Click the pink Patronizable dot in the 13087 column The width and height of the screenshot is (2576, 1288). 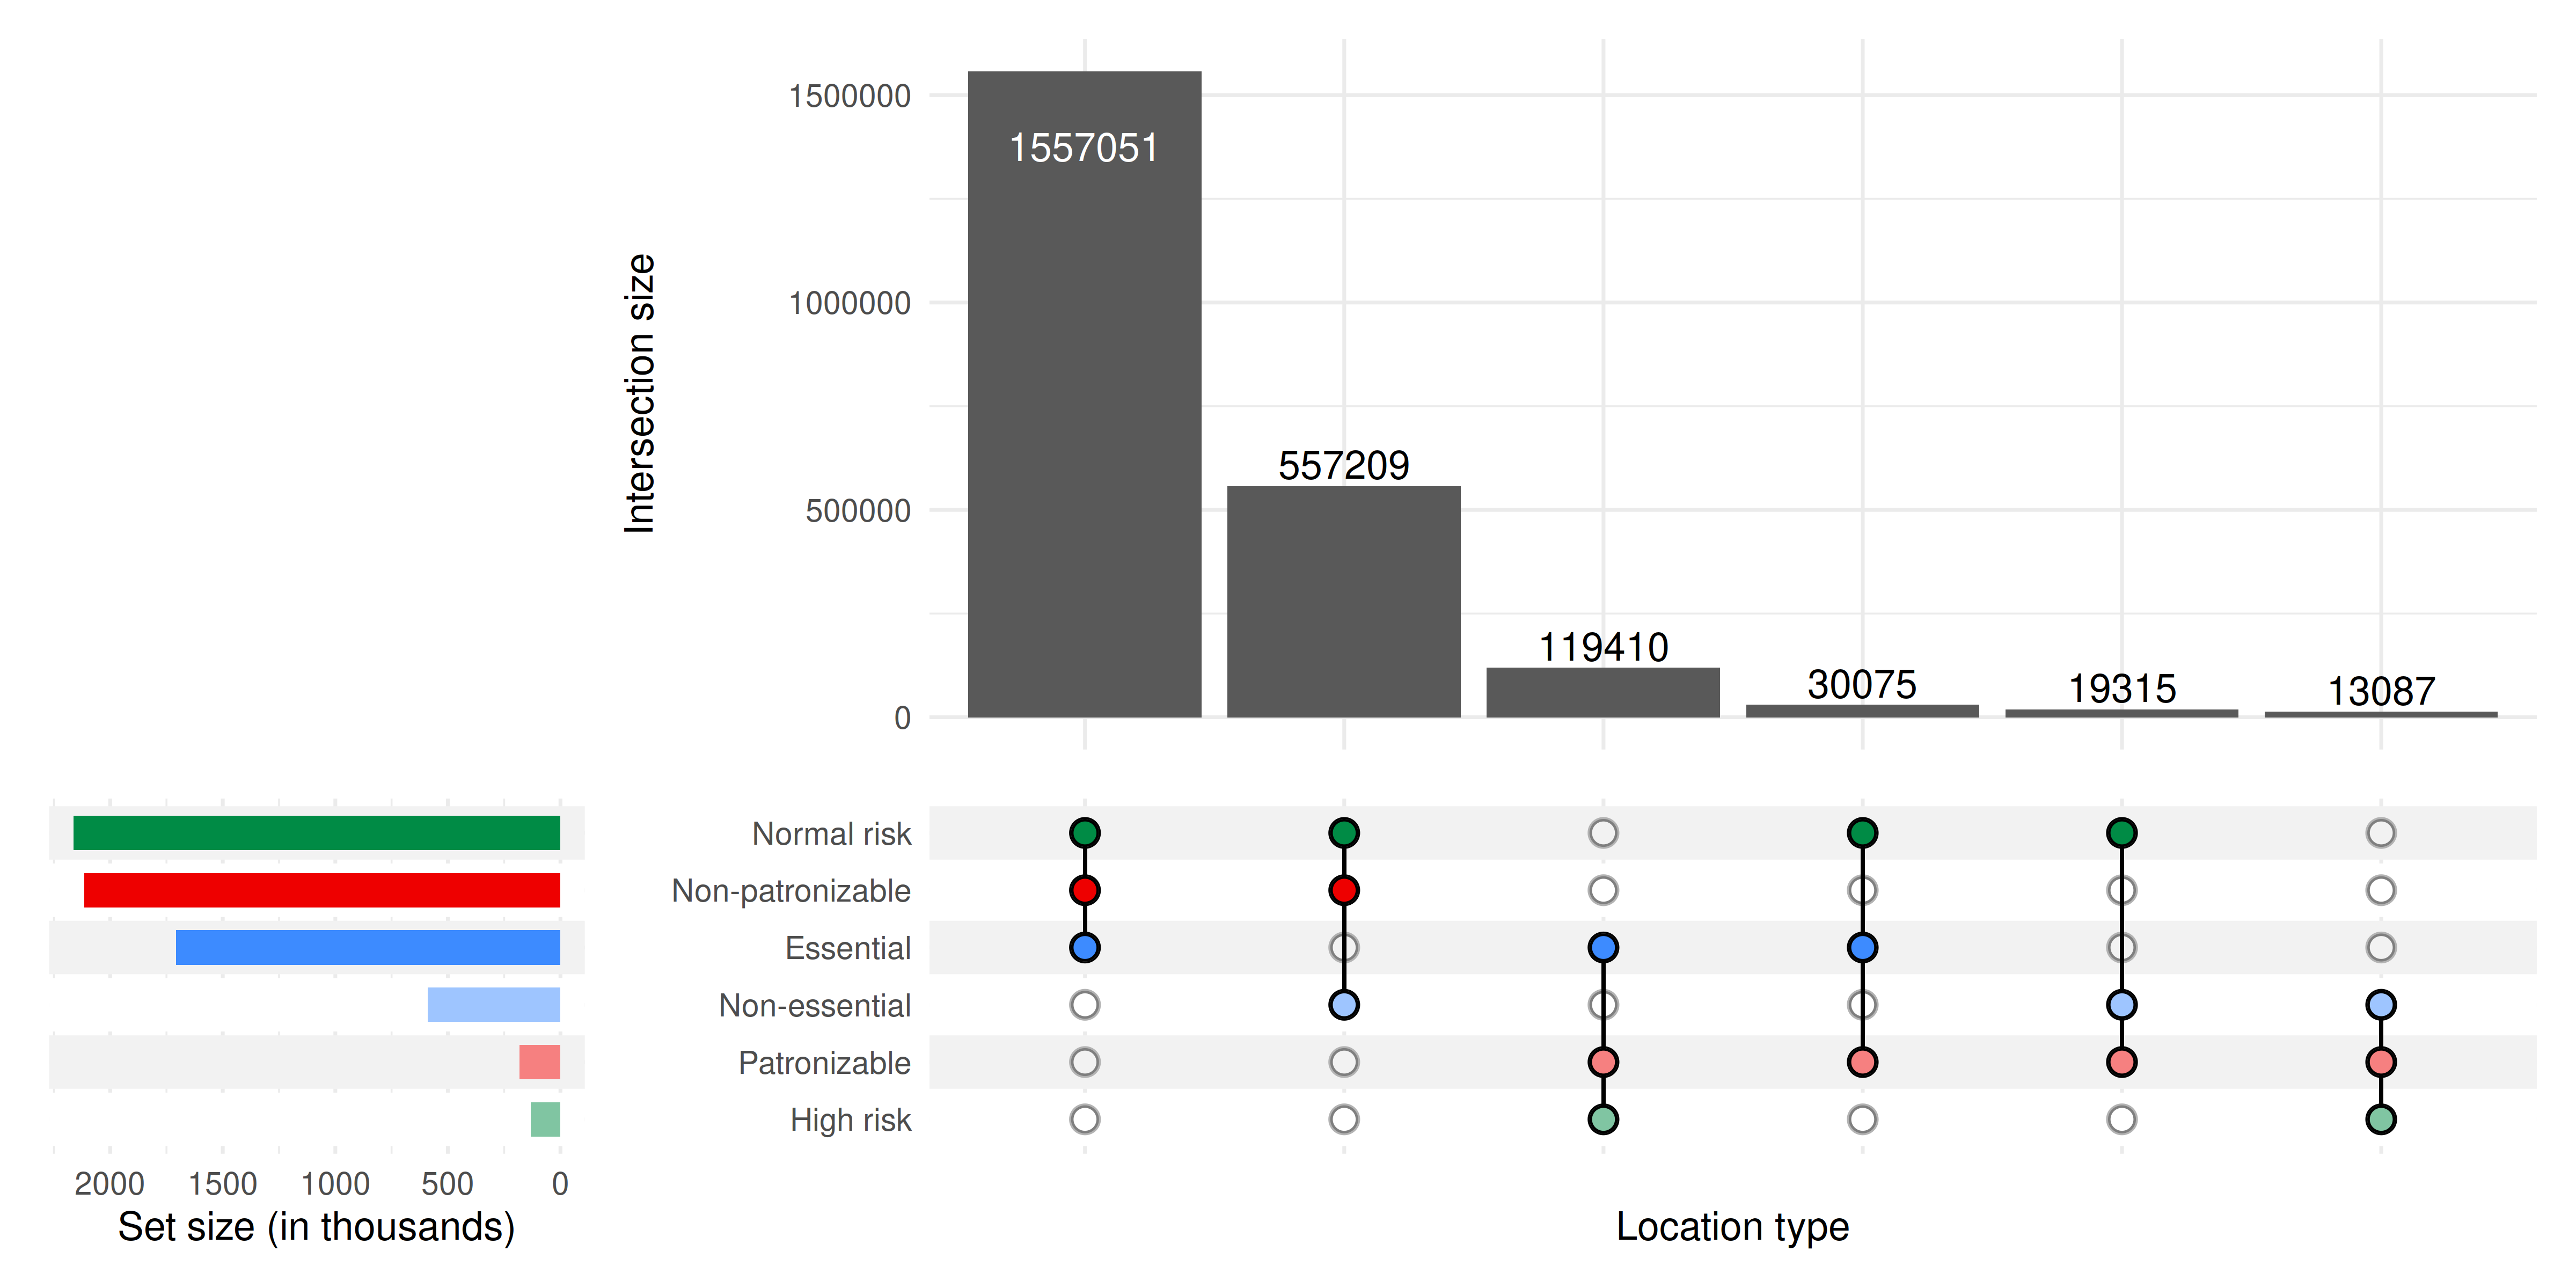pyautogui.click(x=2380, y=1062)
